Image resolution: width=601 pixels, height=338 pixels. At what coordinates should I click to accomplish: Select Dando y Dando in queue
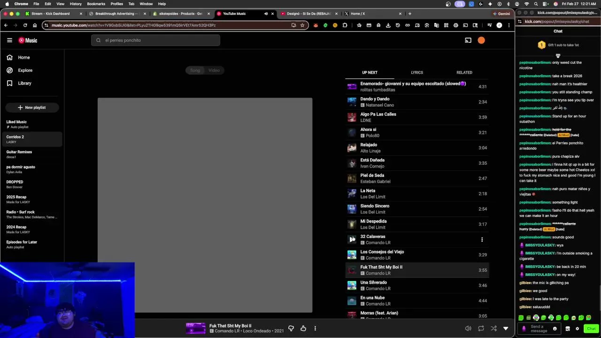pyautogui.click(x=417, y=102)
